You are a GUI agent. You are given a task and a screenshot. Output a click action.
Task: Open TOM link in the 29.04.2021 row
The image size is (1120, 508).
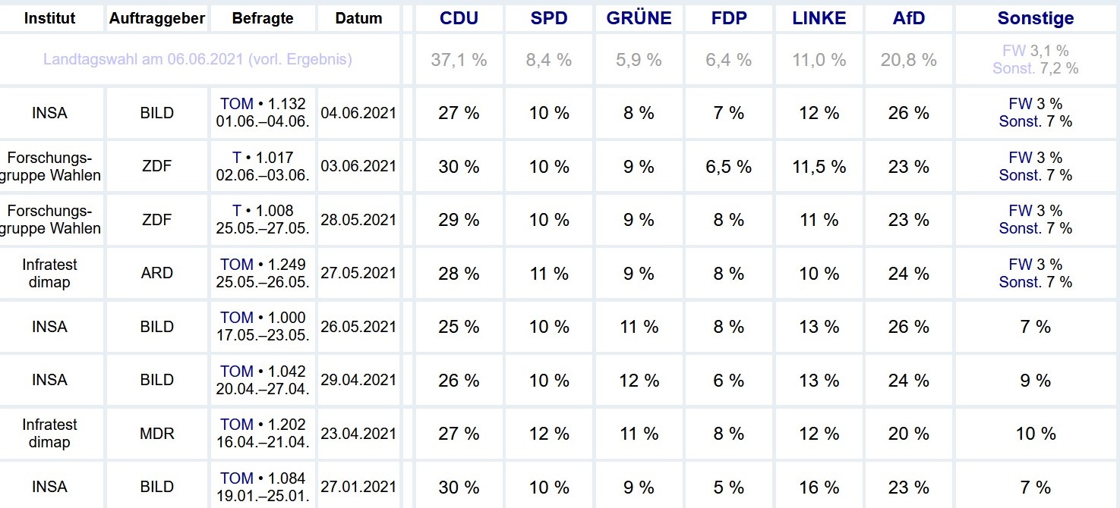pyautogui.click(x=236, y=372)
